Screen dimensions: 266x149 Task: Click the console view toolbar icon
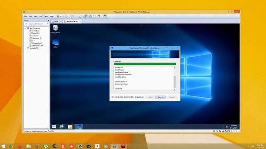tap(105, 17)
